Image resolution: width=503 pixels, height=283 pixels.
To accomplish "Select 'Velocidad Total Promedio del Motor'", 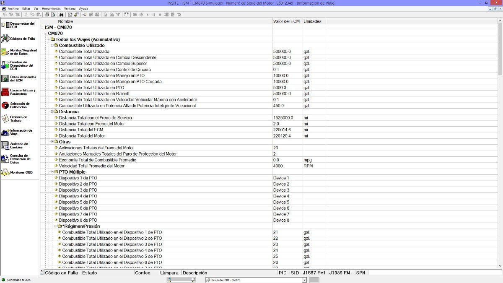I will click(91, 166).
